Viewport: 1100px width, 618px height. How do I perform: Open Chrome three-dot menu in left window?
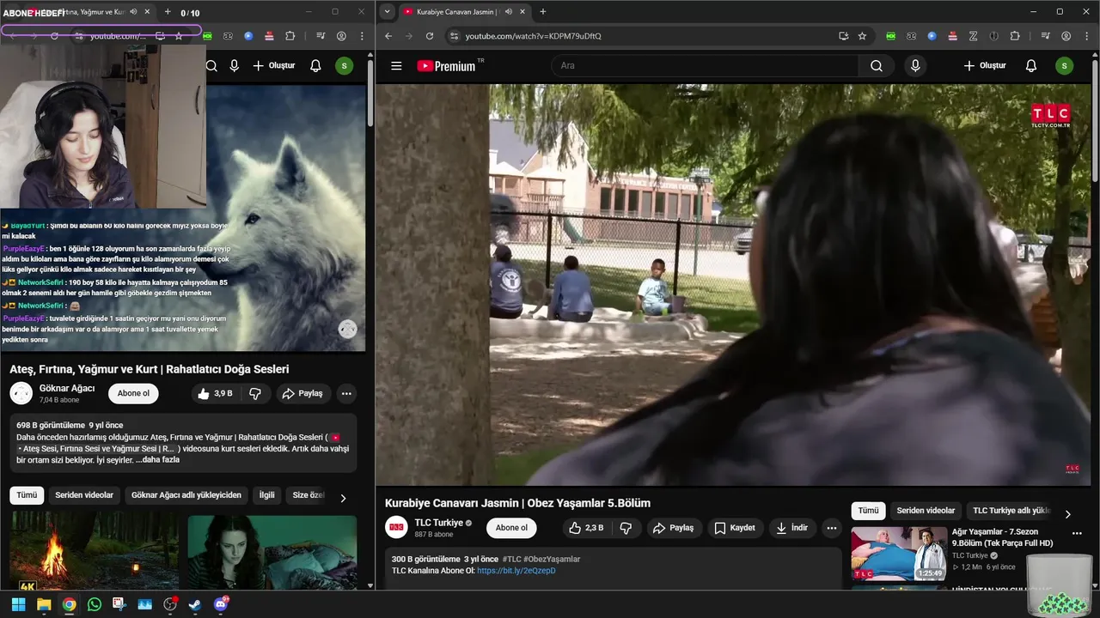pyautogui.click(x=362, y=36)
